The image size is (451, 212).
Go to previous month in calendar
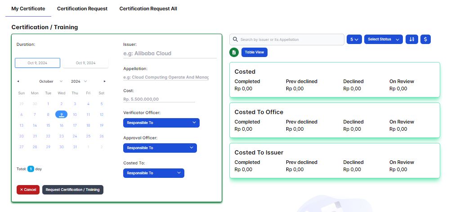[x=18, y=81]
